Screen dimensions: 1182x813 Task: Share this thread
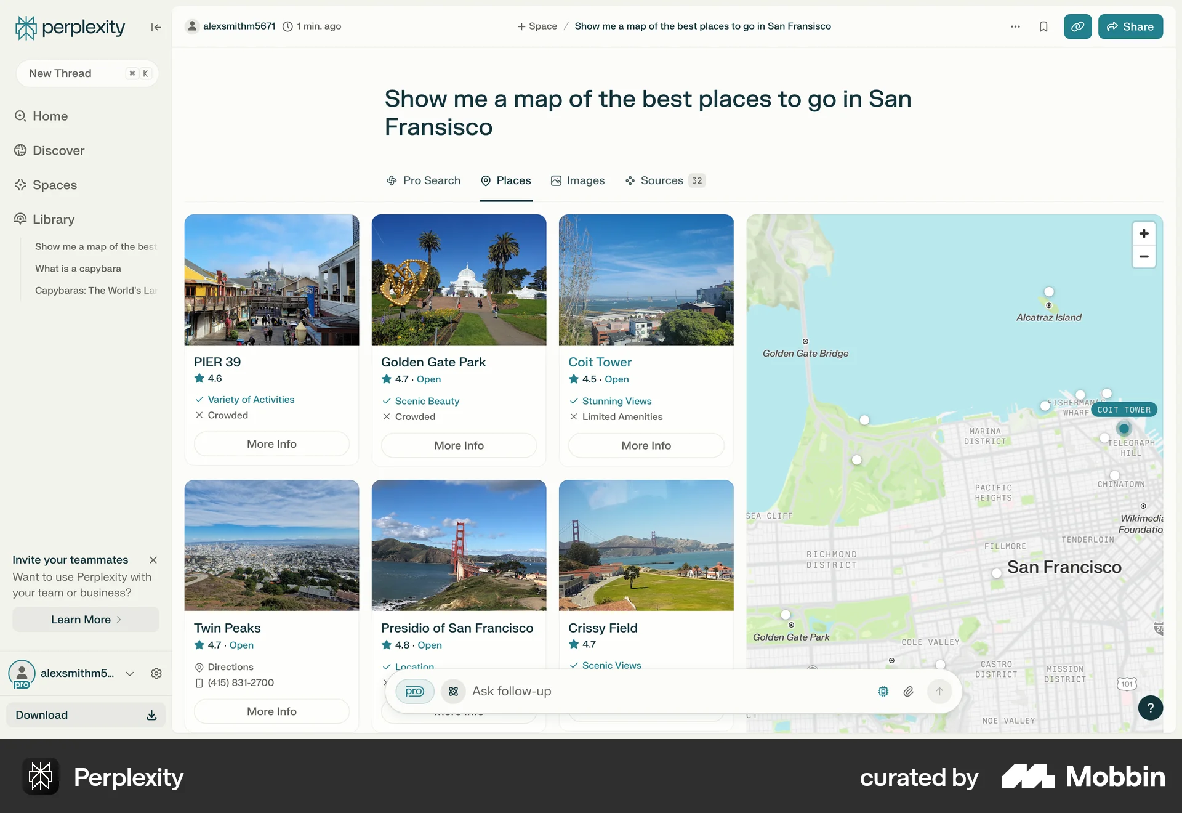click(1130, 26)
